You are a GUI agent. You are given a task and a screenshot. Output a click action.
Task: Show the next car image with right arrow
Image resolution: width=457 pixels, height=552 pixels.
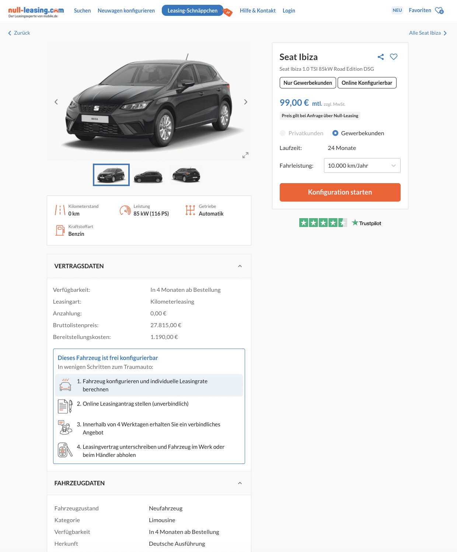coord(245,102)
